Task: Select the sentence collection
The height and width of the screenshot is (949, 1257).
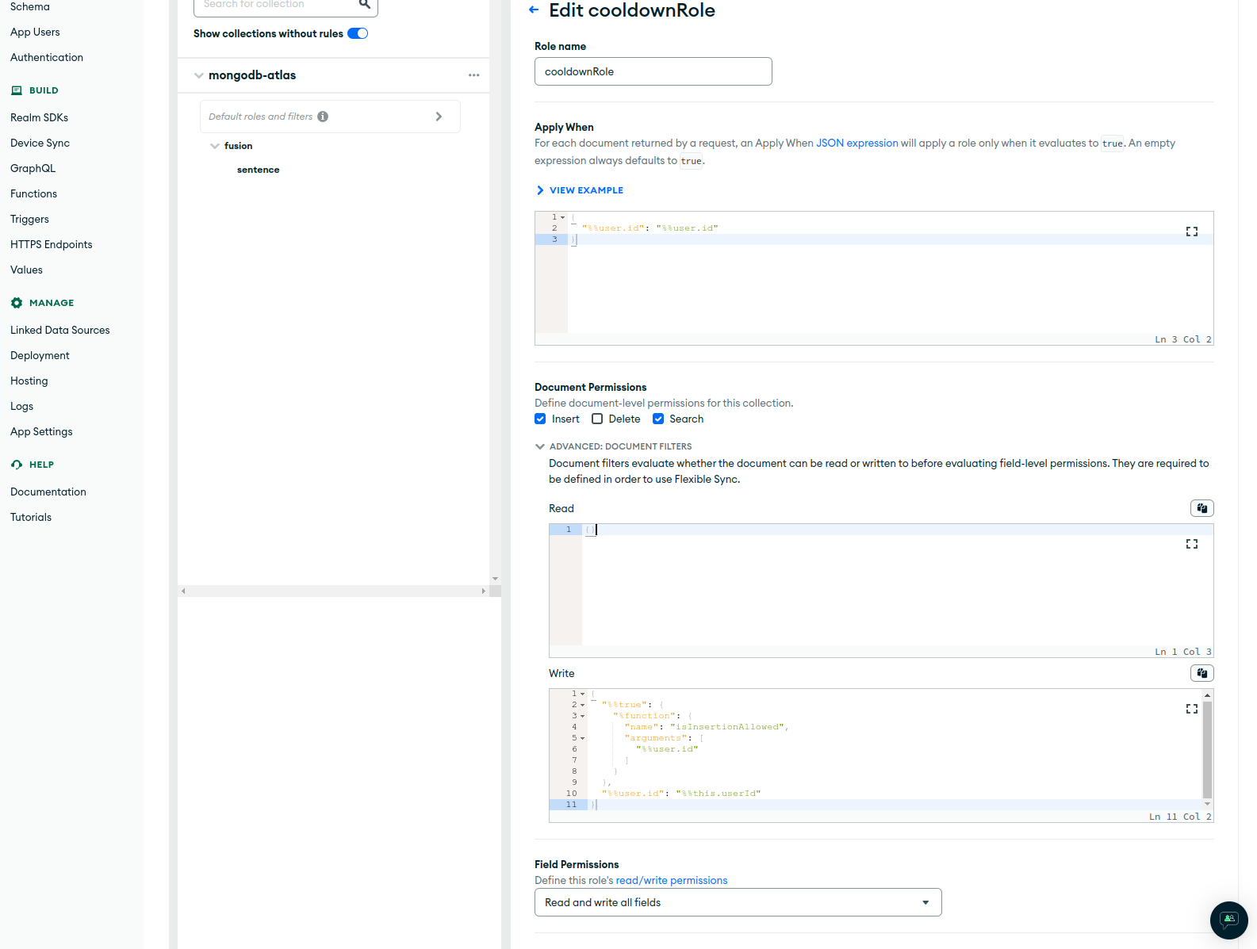Action: click(258, 170)
